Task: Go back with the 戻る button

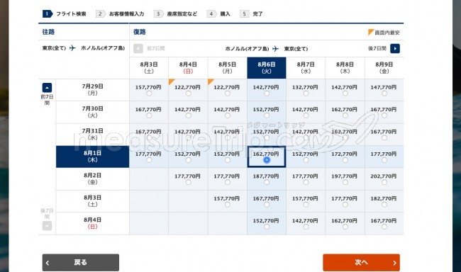Action: [81, 263]
